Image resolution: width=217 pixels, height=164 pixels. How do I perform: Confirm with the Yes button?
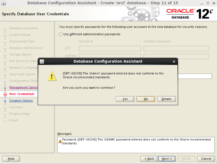click(125, 99)
